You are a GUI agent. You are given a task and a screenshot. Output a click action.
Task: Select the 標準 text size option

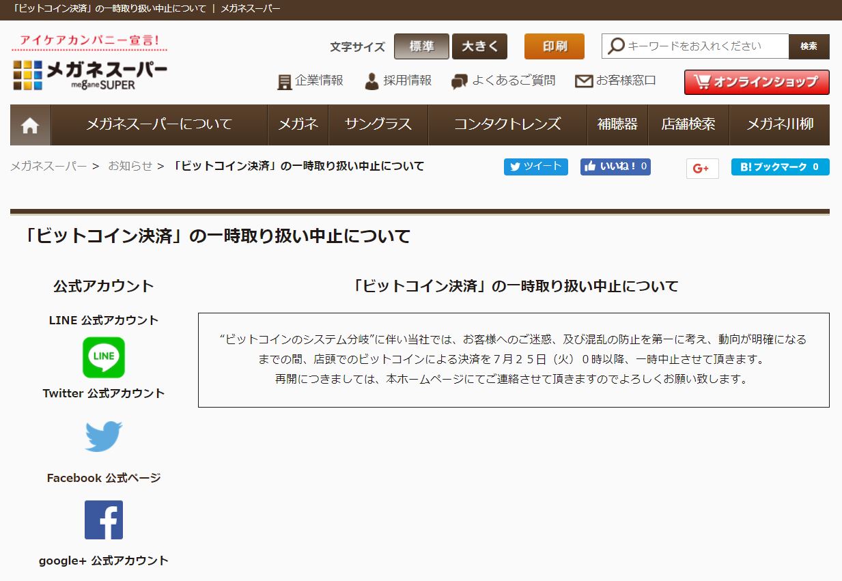(x=421, y=46)
